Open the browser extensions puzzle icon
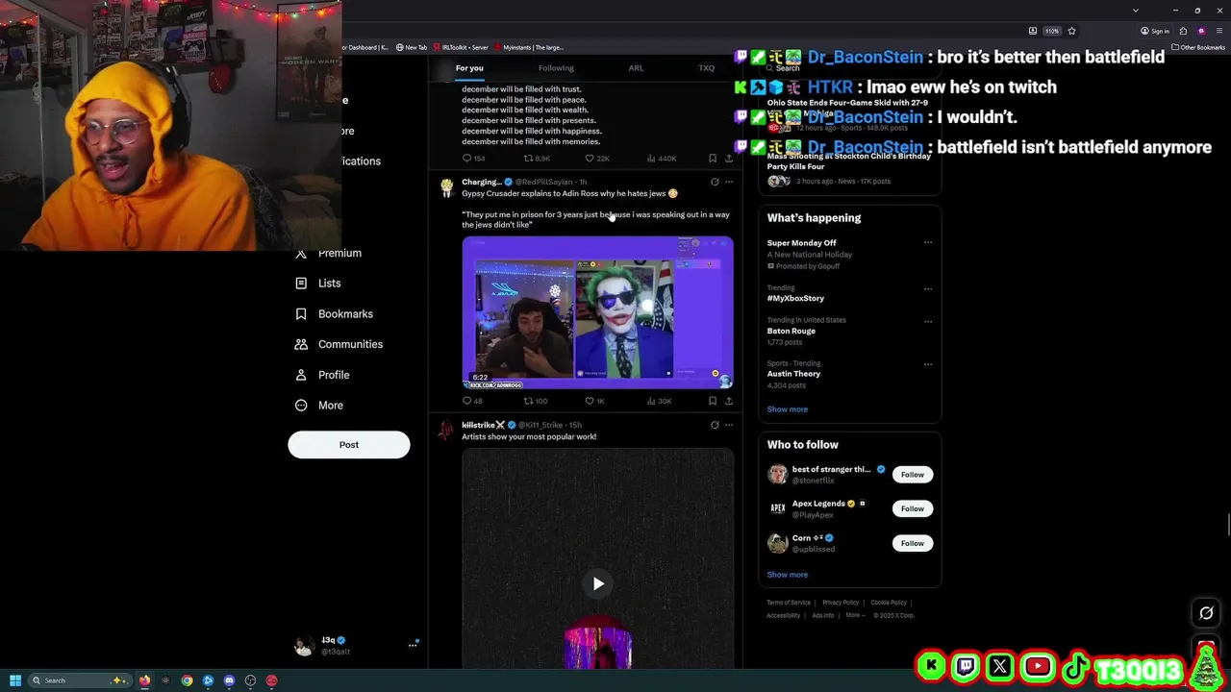 pyautogui.click(x=1183, y=31)
